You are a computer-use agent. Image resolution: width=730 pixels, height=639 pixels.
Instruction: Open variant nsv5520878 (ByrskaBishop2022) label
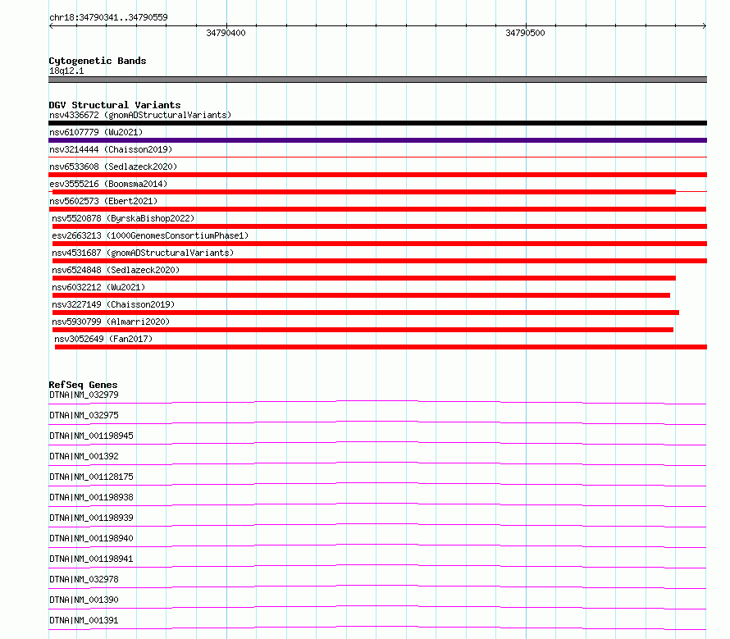click(123, 218)
